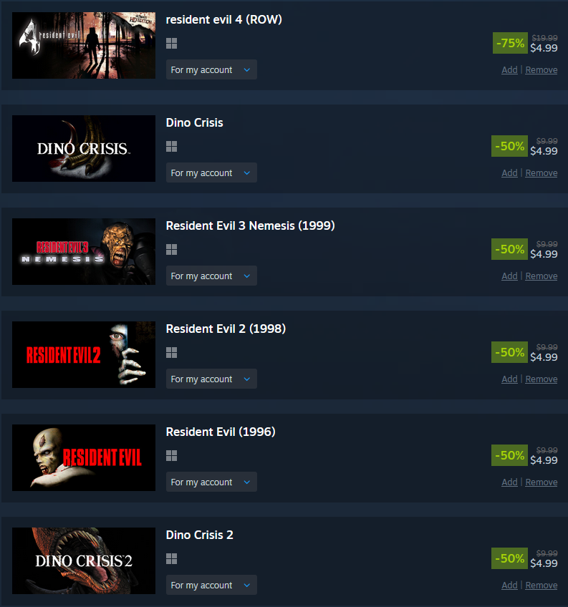Click Windows platform icon under Dino Crisis title
The image size is (568, 607).
click(171, 146)
